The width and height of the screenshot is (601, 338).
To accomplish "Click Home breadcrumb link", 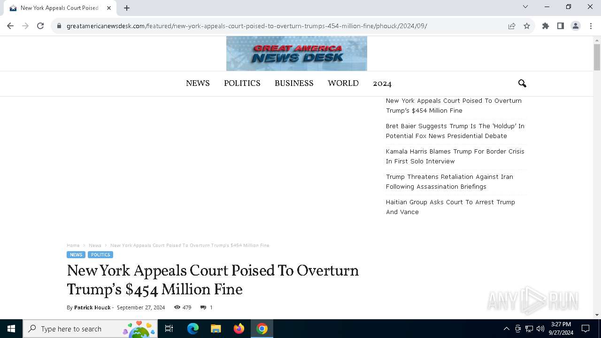I will 73,246.
